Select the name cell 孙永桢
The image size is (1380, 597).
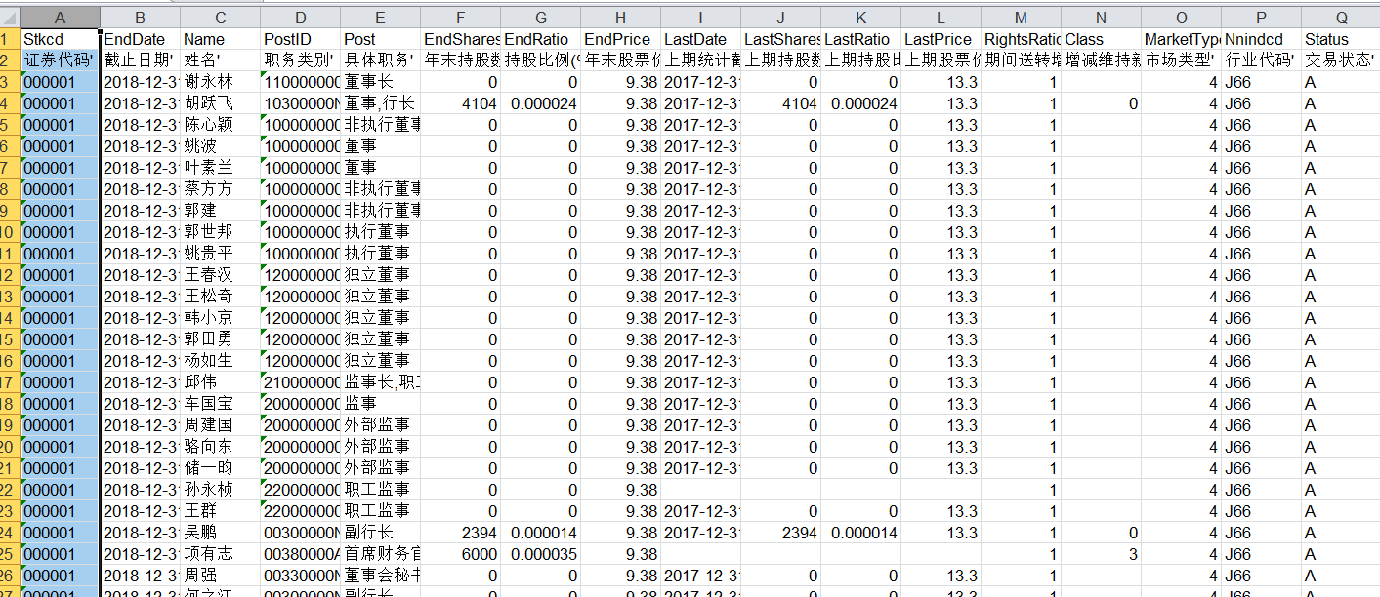[221, 490]
